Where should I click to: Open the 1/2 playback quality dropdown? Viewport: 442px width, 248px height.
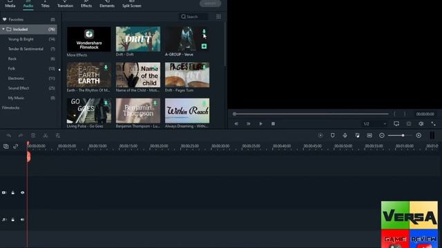coord(374,124)
